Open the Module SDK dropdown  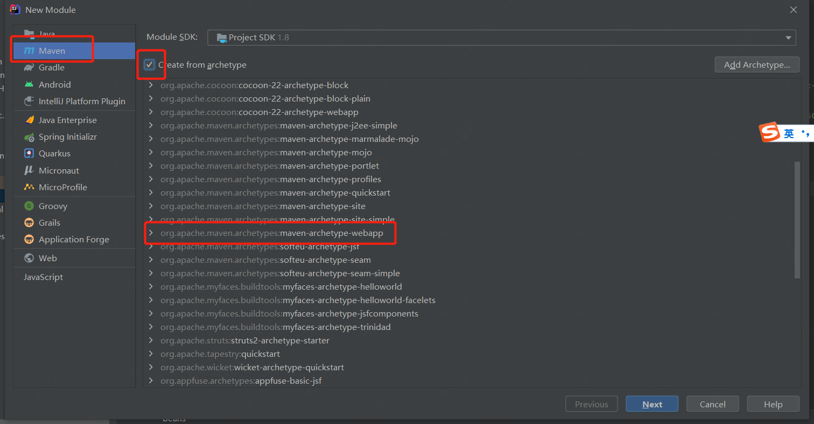502,38
